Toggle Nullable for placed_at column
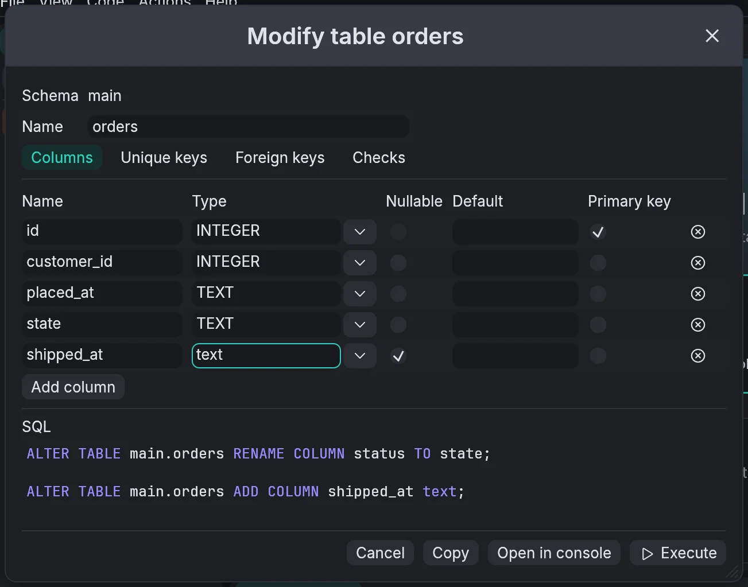 tap(398, 294)
